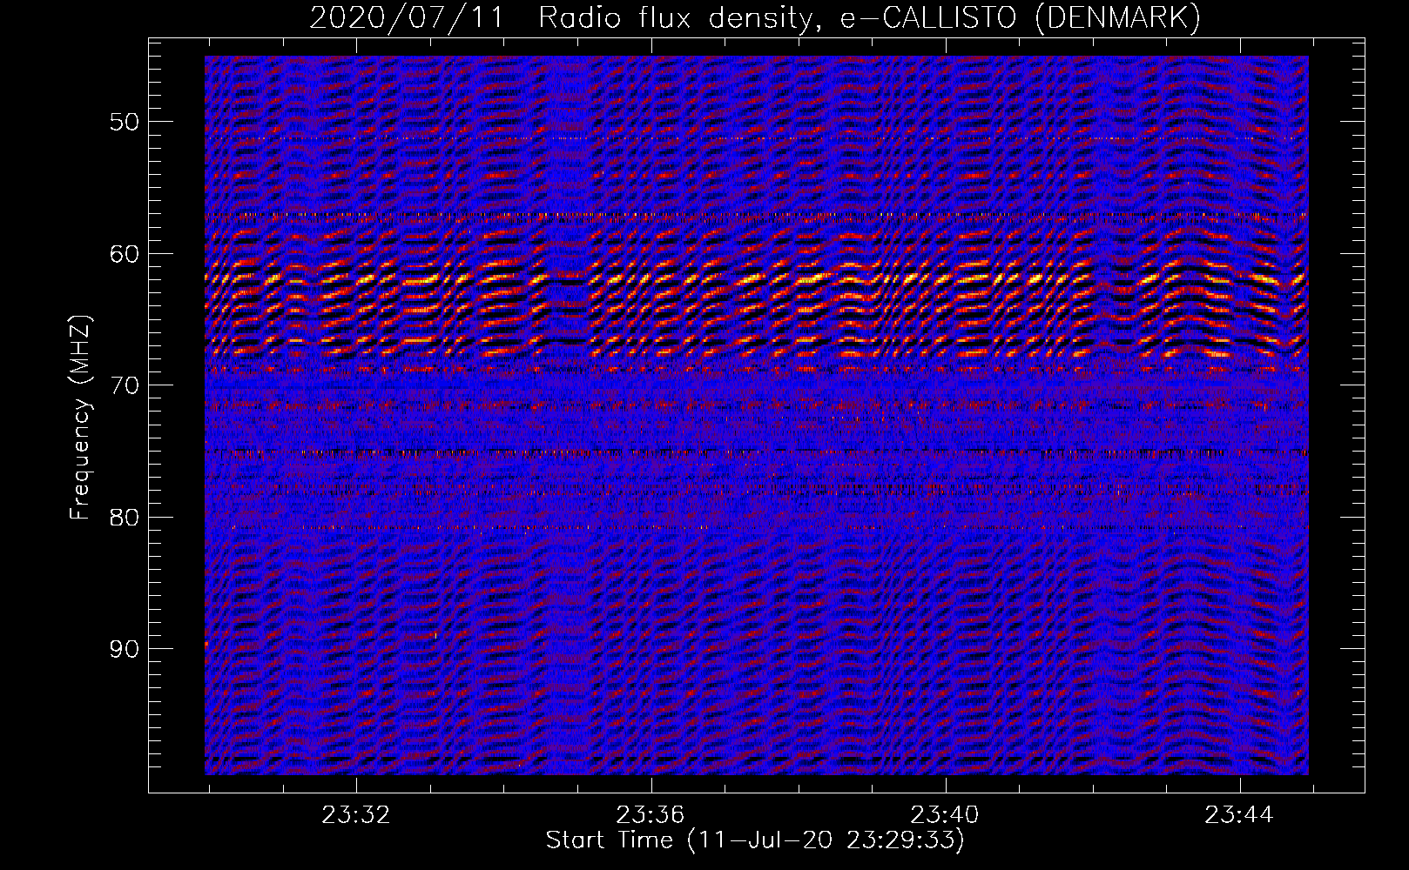Select the "Frequency (MHZ)" y-axis label
This screenshot has height=870, width=1409.
click(x=80, y=418)
